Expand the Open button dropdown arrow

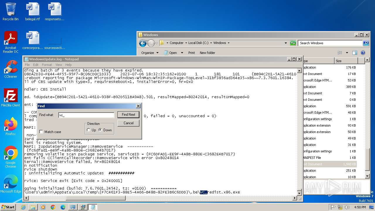[x=182, y=53]
